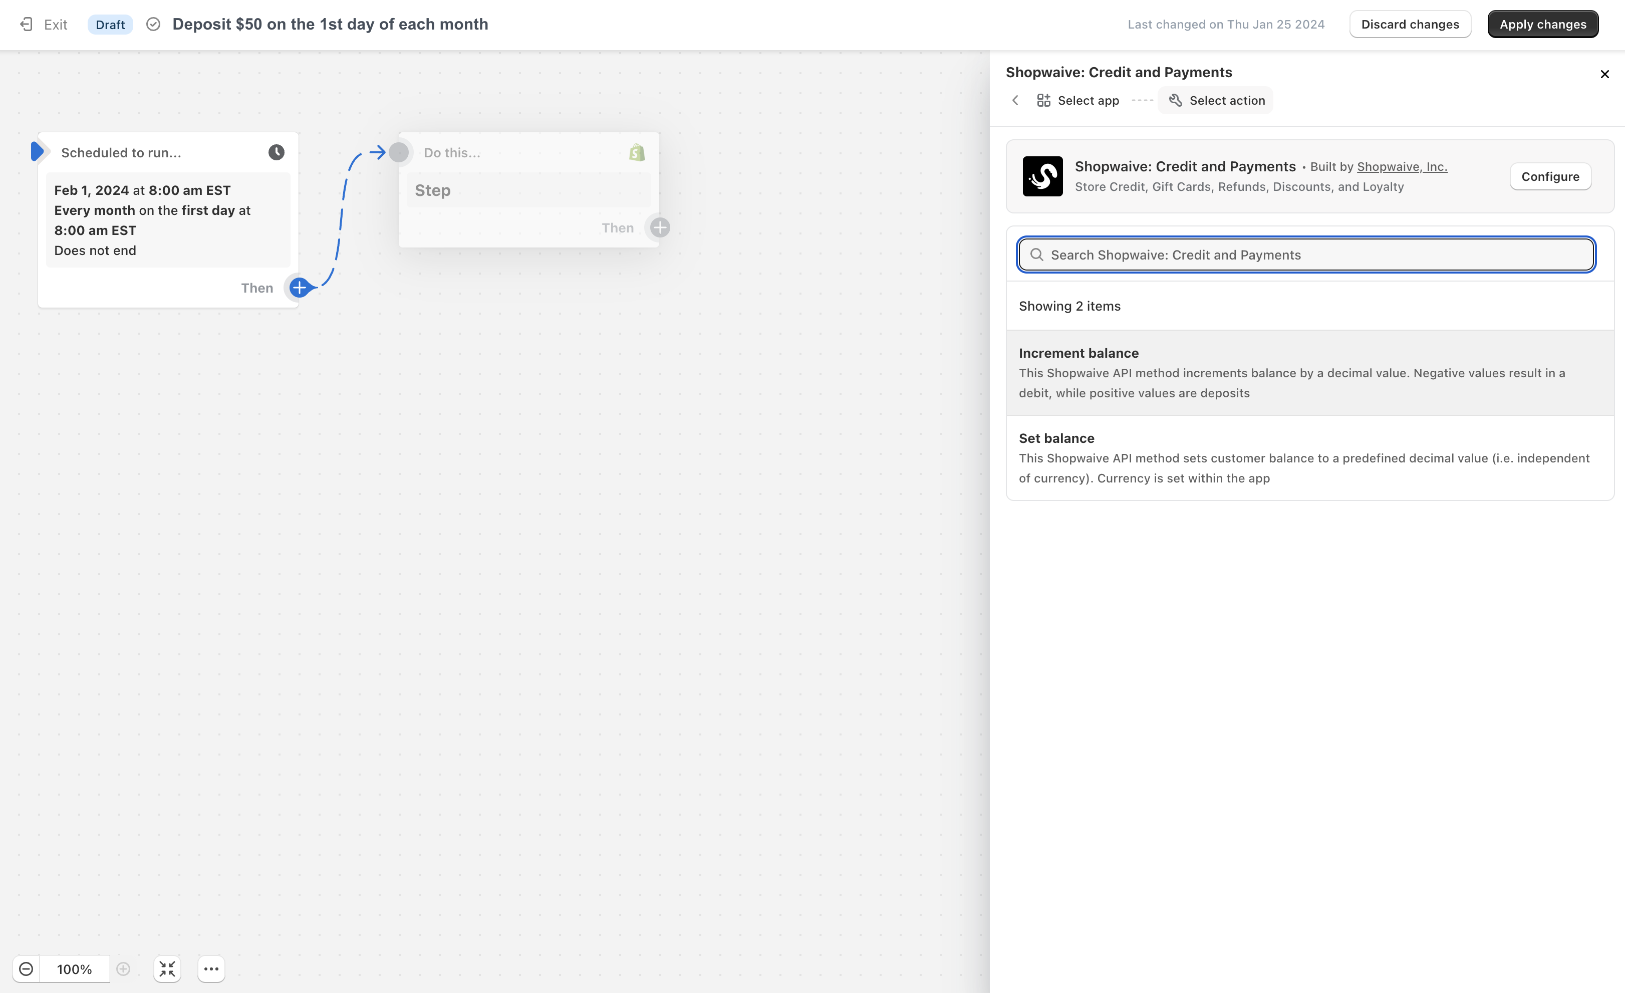
Task: Click the Shopwaive app logo
Action: pos(1042,176)
